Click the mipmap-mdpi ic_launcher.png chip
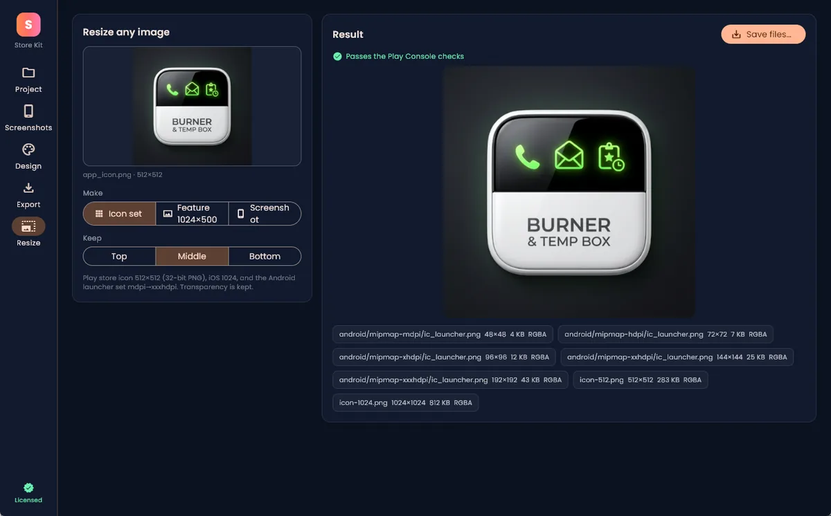831x516 pixels. tap(443, 334)
